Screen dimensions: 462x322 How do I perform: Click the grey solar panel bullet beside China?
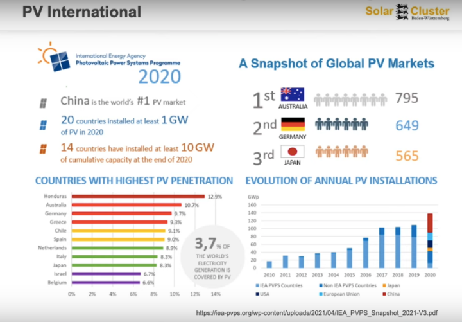click(x=43, y=103)
